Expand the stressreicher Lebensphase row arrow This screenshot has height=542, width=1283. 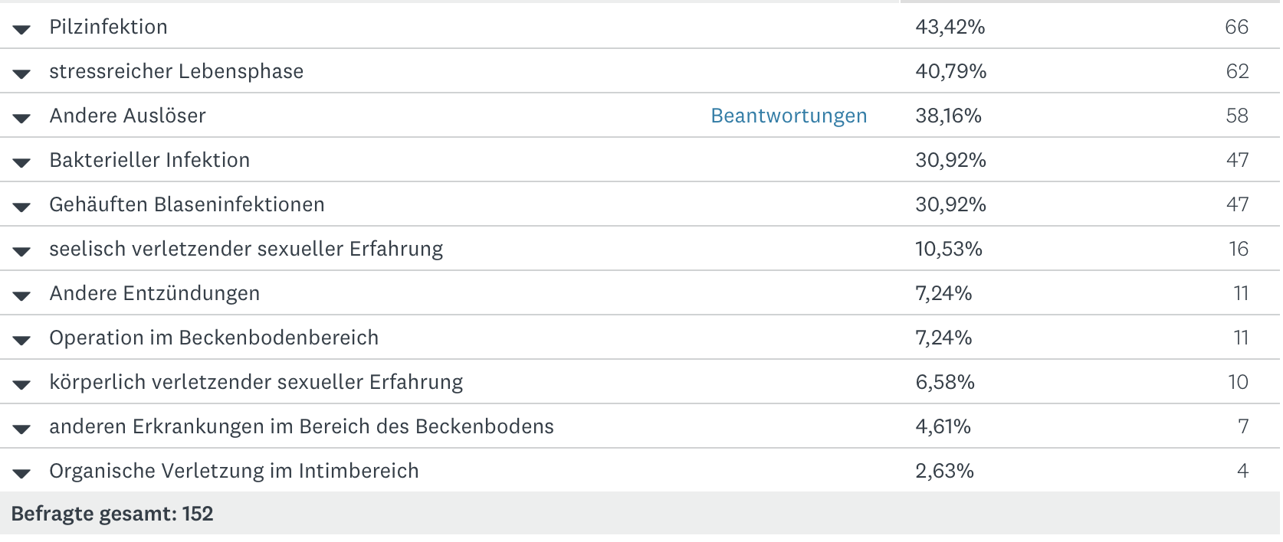point(21,73)
